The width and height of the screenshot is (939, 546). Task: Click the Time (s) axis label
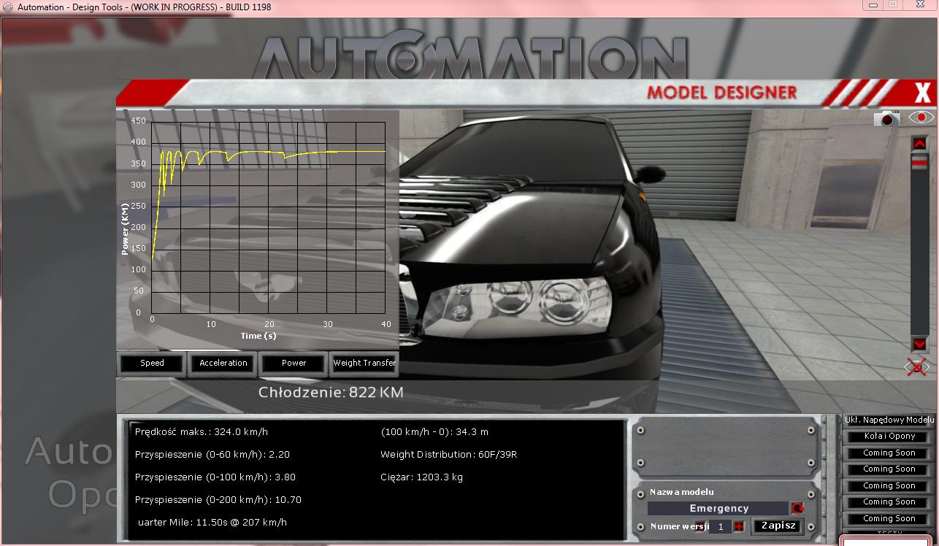click(258, 336)
